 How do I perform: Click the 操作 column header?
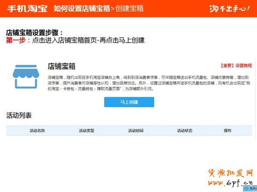pyautogui.click(x=227, y=130)
